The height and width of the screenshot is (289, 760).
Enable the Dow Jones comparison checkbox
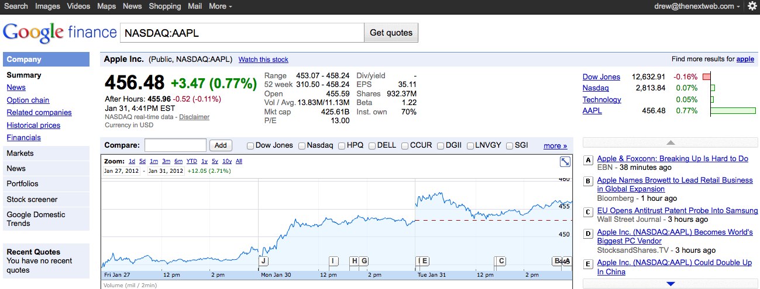(x=250, y=145)
